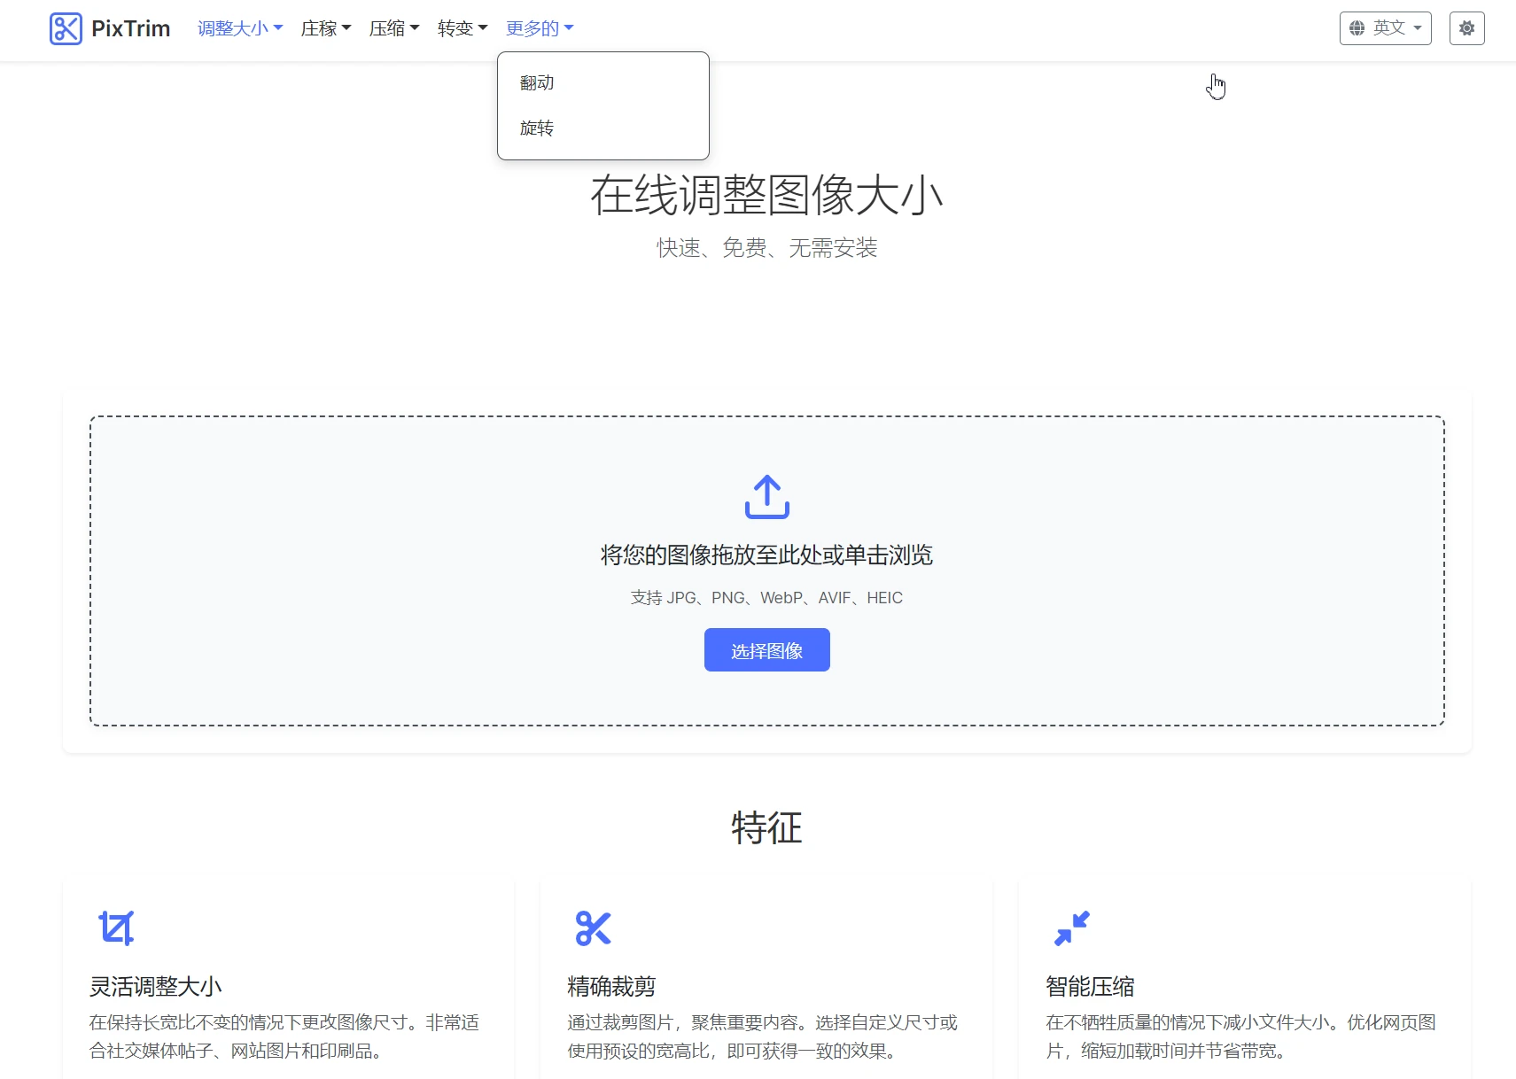The height and width of the screenshot is (1079, 1516).
Task: Click the 精确裁剪 card heading
Action: coord(611,986)
